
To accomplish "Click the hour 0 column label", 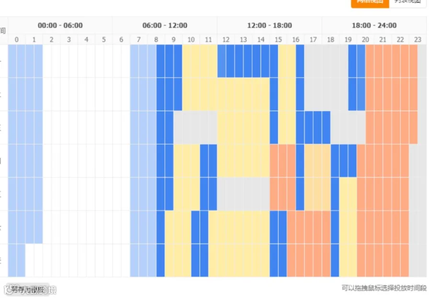I will (17, 40).
